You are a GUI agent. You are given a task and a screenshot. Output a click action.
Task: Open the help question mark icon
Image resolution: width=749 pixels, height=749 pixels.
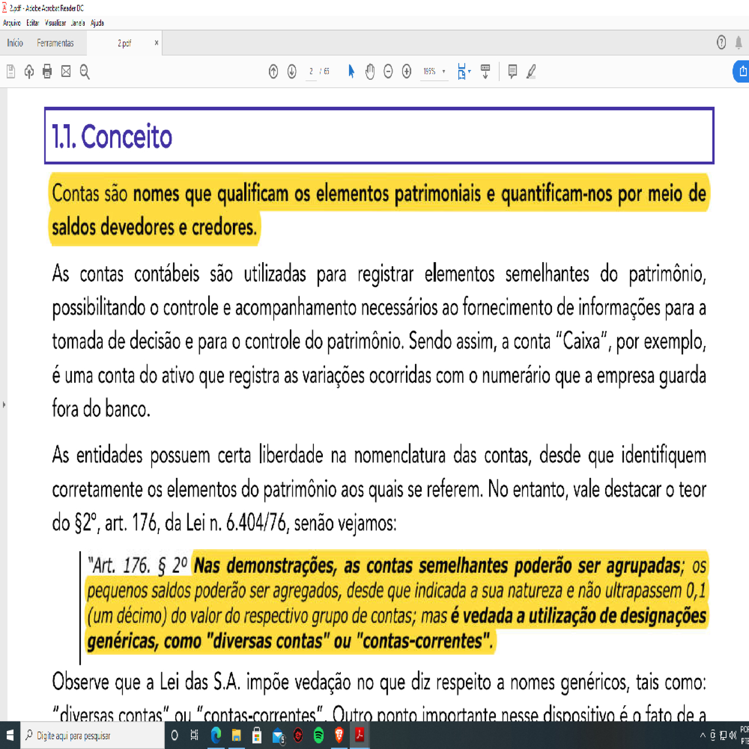coord(721,42)
